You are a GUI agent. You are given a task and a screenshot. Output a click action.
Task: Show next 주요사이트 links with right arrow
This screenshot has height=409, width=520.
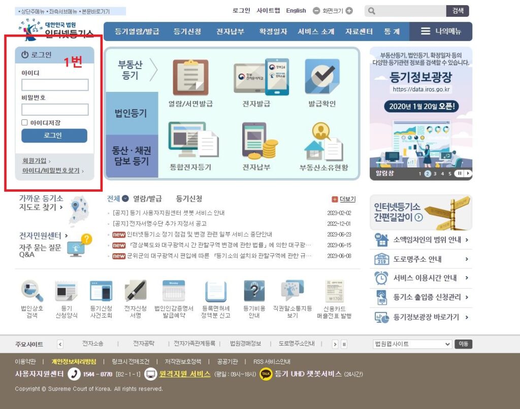pyautogui.click(x=335, y=345)
